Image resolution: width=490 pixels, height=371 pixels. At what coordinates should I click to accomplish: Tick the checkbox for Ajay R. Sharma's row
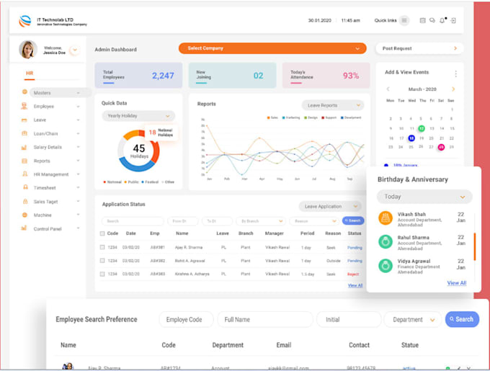pos(102,247)
